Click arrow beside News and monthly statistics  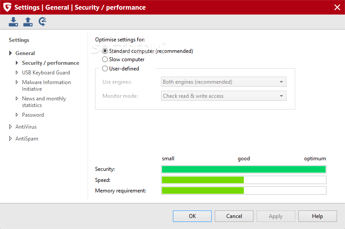pyautogui.click(x=17, y=99)
